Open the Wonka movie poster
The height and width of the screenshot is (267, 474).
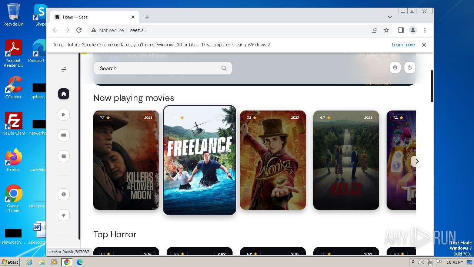(x=273, y=160)
